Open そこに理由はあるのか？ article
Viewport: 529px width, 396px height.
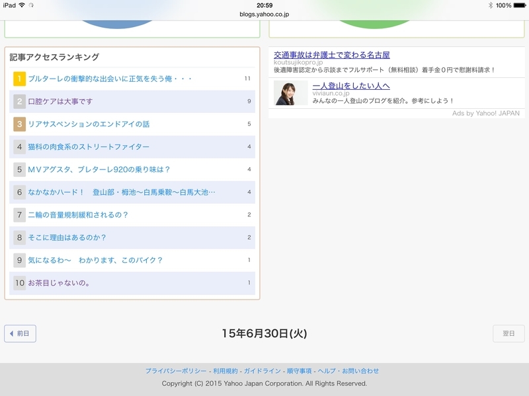point(67,238)
